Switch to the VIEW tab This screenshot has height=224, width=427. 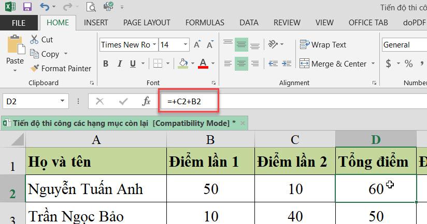click(x=324, y=23)
